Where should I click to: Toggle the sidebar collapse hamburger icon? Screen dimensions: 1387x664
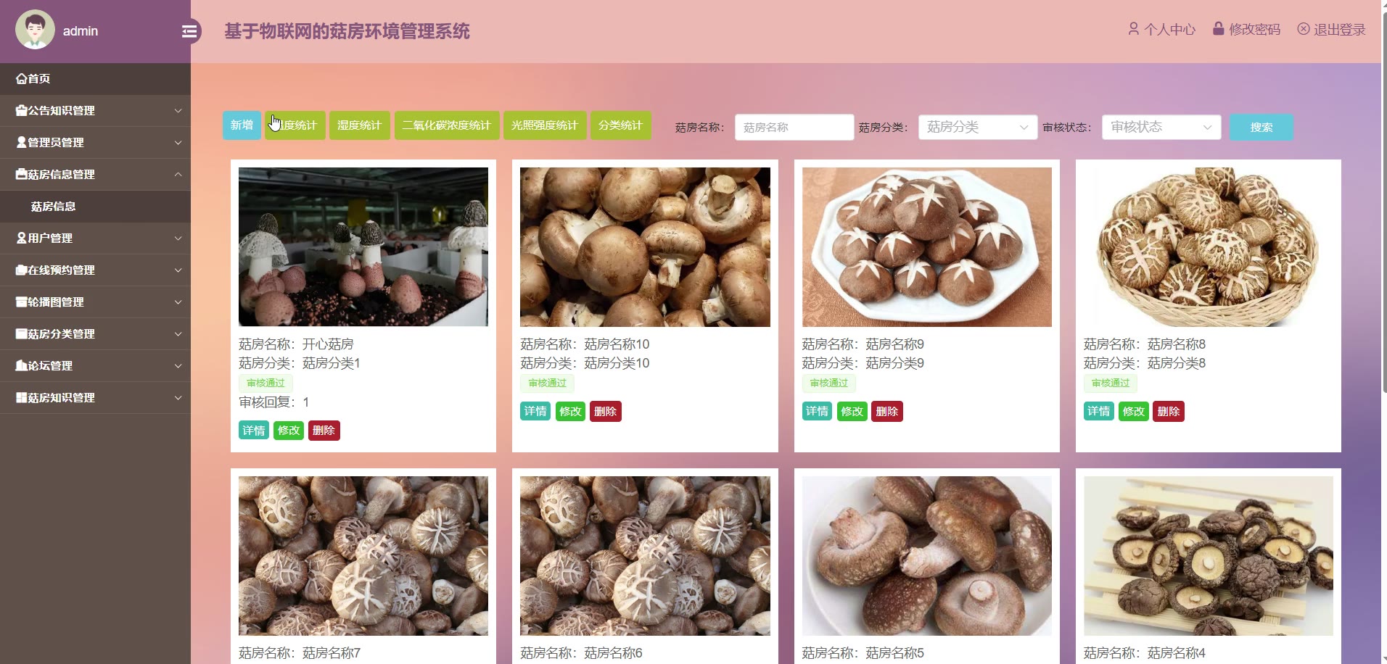(189, 31)
